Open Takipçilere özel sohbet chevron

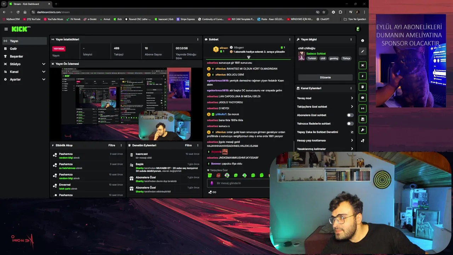352,107
